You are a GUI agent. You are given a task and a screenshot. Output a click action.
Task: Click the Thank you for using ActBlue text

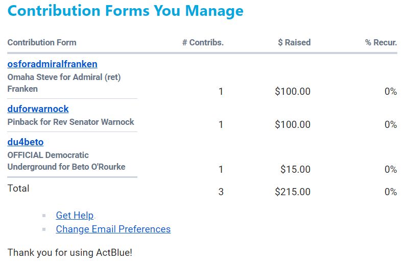point(69,252)
